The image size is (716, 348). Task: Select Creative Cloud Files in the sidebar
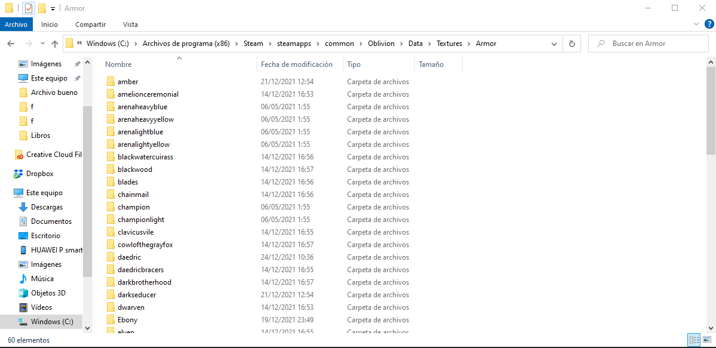(x=48, y=155)
